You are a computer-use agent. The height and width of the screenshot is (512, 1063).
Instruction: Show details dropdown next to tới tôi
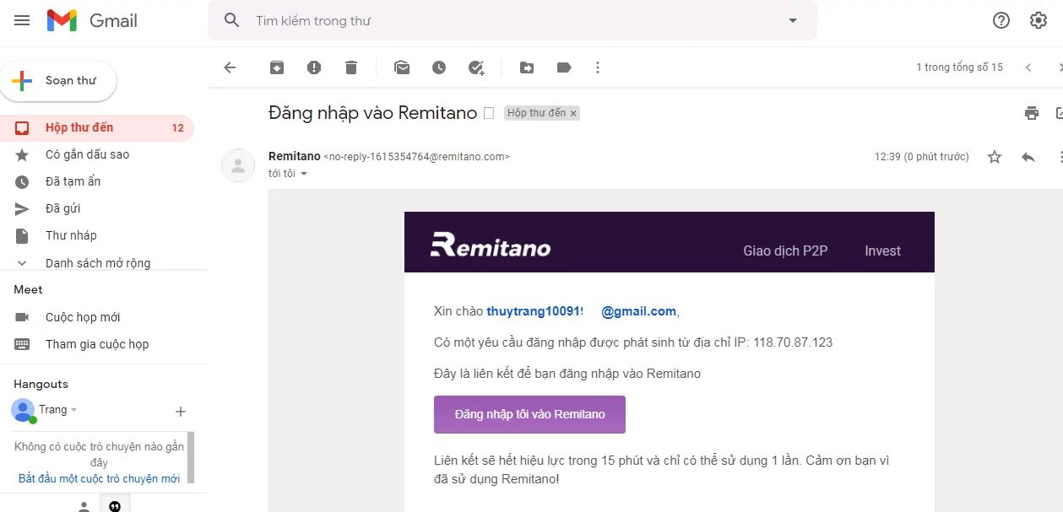(x=304, y=174)
